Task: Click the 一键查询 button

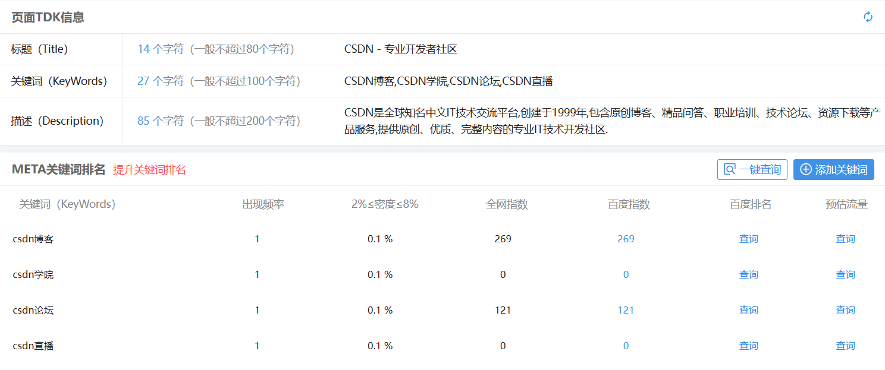Action: pos(752,169)
